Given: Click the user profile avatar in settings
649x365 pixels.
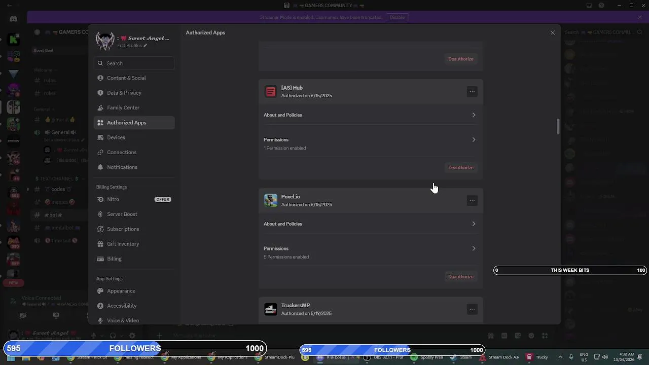Looking at the screenshot, I should 105,41.
